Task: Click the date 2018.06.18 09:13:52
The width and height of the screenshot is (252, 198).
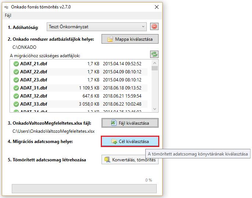Action: tap(122, 88)
